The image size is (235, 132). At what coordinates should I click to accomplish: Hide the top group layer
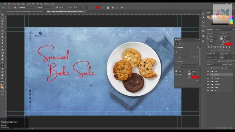click(208, 71)
